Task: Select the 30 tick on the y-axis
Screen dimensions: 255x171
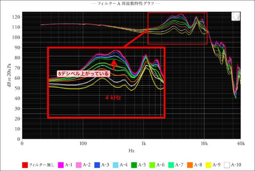Action: tap(17, 109)
